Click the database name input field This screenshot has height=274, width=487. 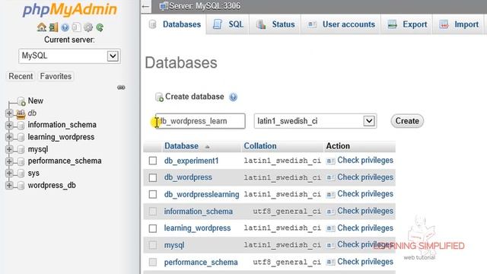pyautogui.click(x=200, y=121)
